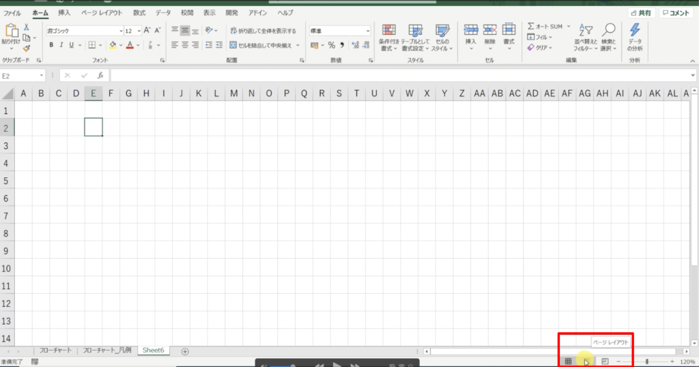Click the insert function fx icon
The width and height of the screenshot is (699, 367).
tap(100, 75)
